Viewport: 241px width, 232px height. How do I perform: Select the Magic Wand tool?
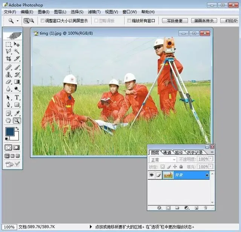(x=17, y=51)
